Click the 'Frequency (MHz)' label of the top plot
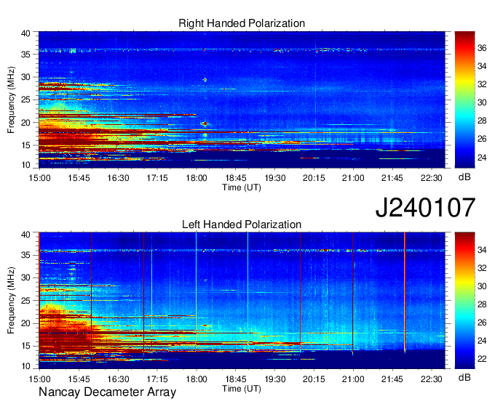Screen dimensions: 495x401 click(11, 100)
